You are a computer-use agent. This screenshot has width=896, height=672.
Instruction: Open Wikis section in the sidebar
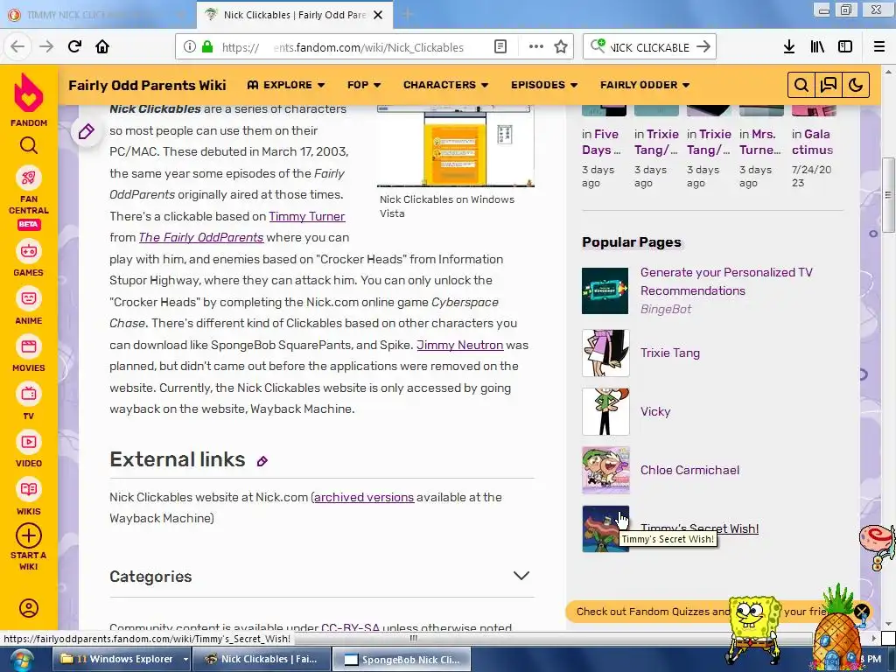[29, 498]
